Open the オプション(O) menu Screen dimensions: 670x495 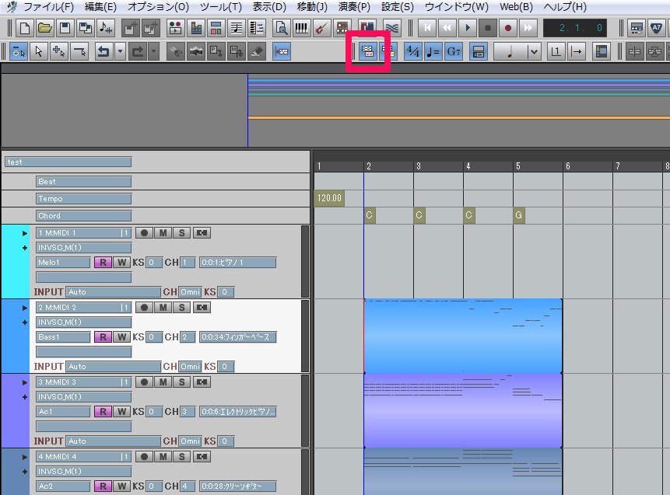click(158, 7)
